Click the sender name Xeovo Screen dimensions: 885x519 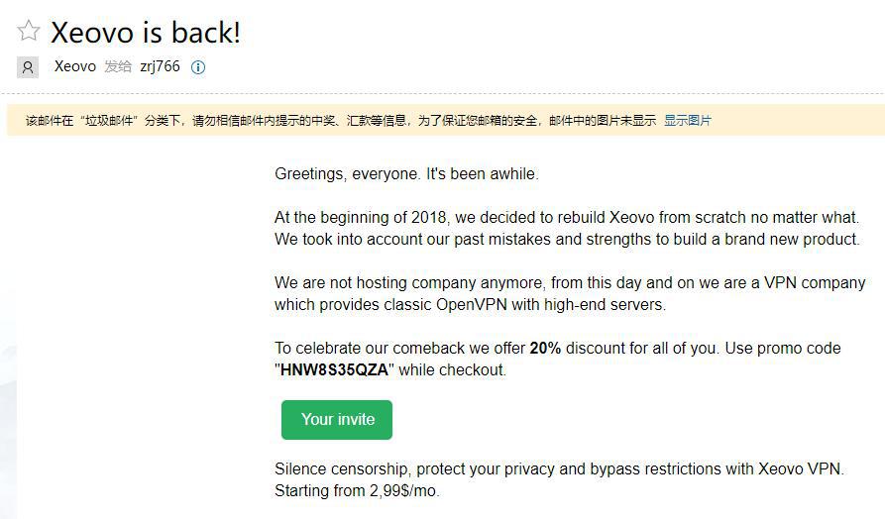(x=75, y=66)
